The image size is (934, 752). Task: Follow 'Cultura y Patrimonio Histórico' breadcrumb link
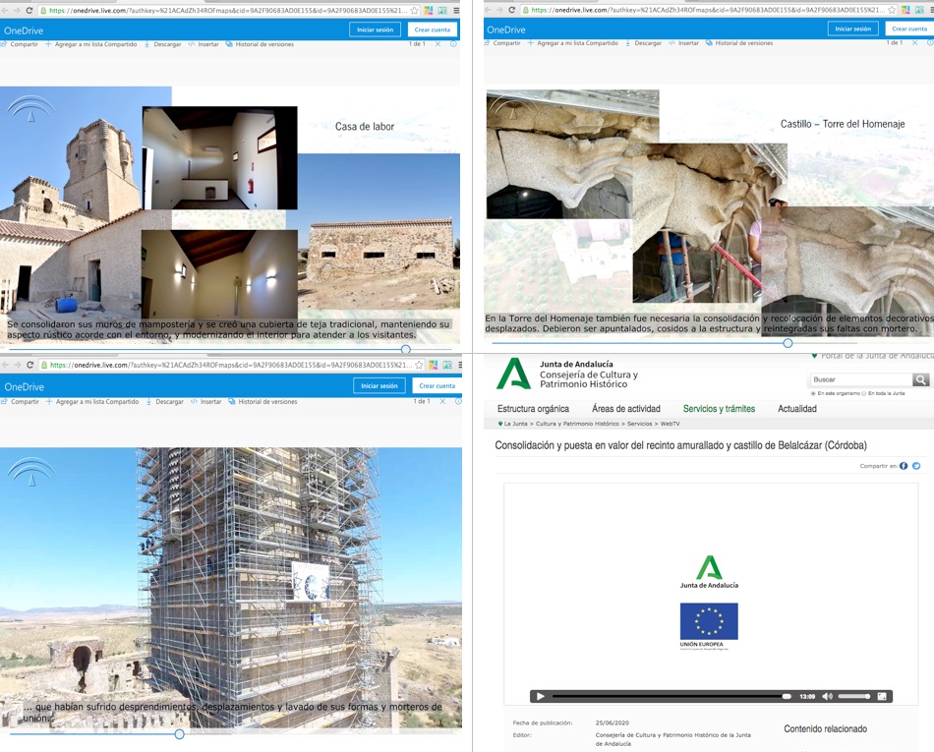point(576,424)
